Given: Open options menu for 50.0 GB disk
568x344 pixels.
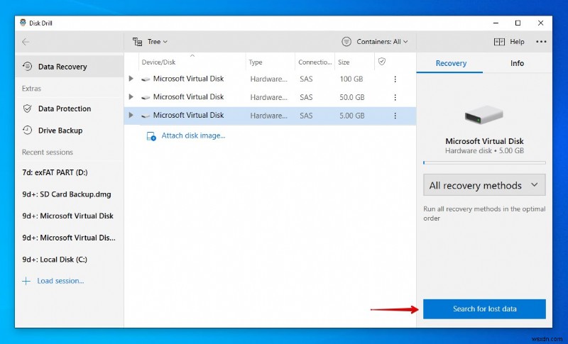Looking at the screenshot, I should (395, 97).
